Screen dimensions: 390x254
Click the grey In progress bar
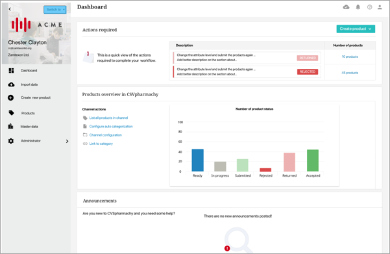[220, 166]
